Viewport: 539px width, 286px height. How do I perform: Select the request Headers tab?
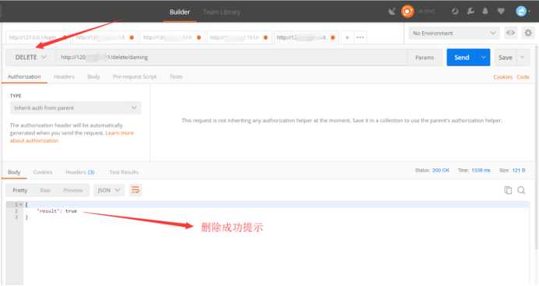64,76
